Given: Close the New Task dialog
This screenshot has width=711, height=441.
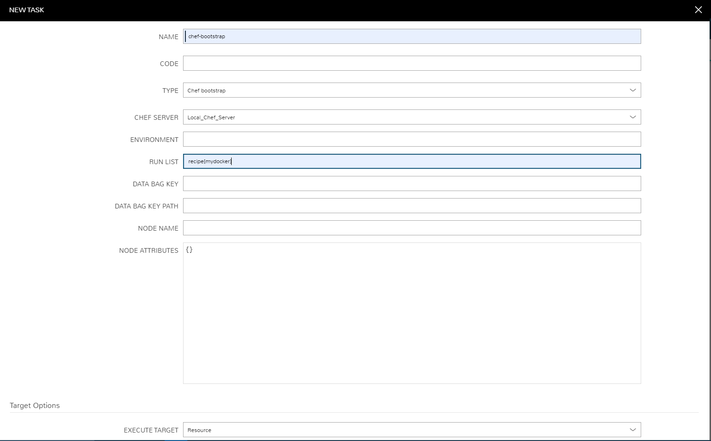Looking at the screenshot, I should [x=698, y=10].
